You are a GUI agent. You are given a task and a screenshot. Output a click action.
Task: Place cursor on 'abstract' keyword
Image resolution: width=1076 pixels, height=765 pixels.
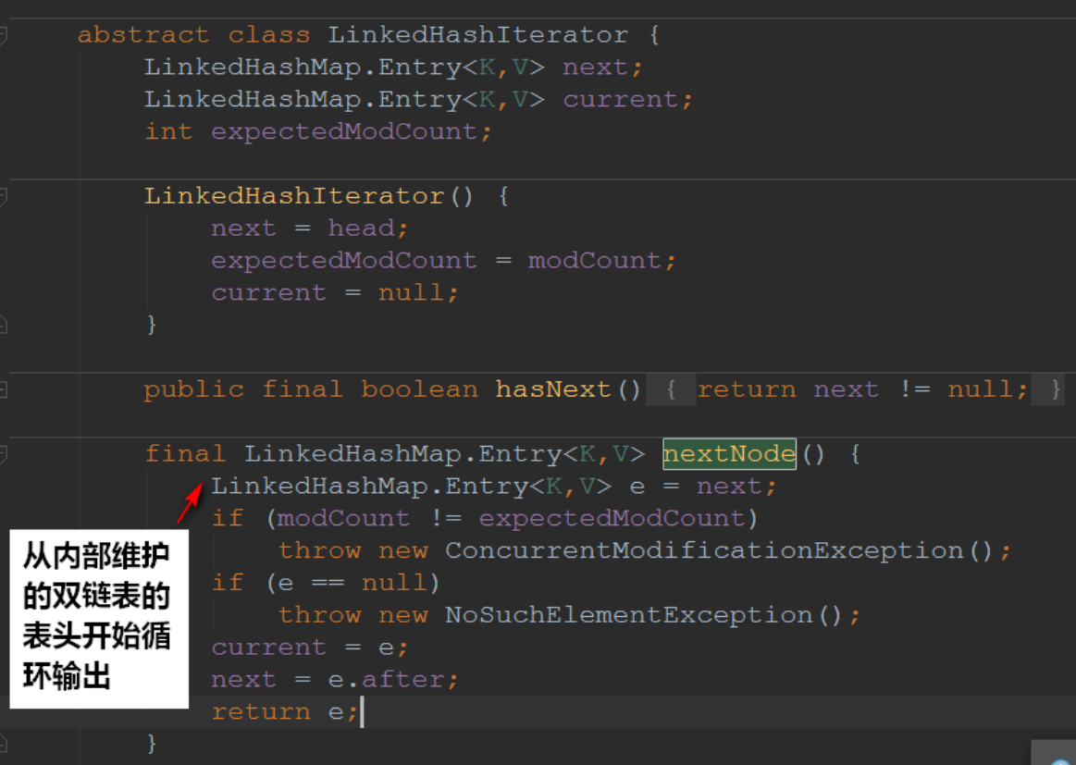click(143, 35)
